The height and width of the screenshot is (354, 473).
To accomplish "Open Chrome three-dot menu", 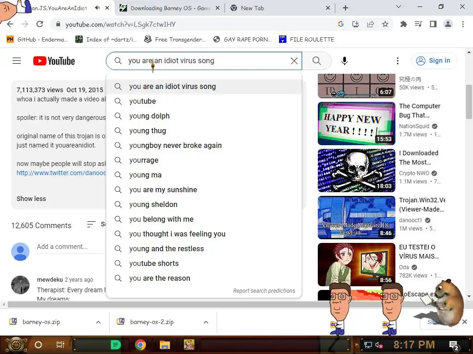I will [x=463, y=24].
